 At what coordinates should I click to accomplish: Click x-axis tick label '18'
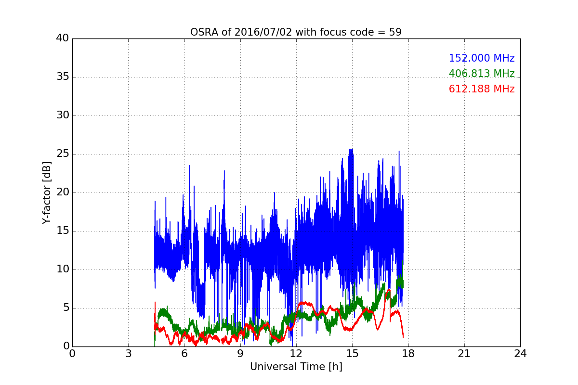(x=408, y=354)
